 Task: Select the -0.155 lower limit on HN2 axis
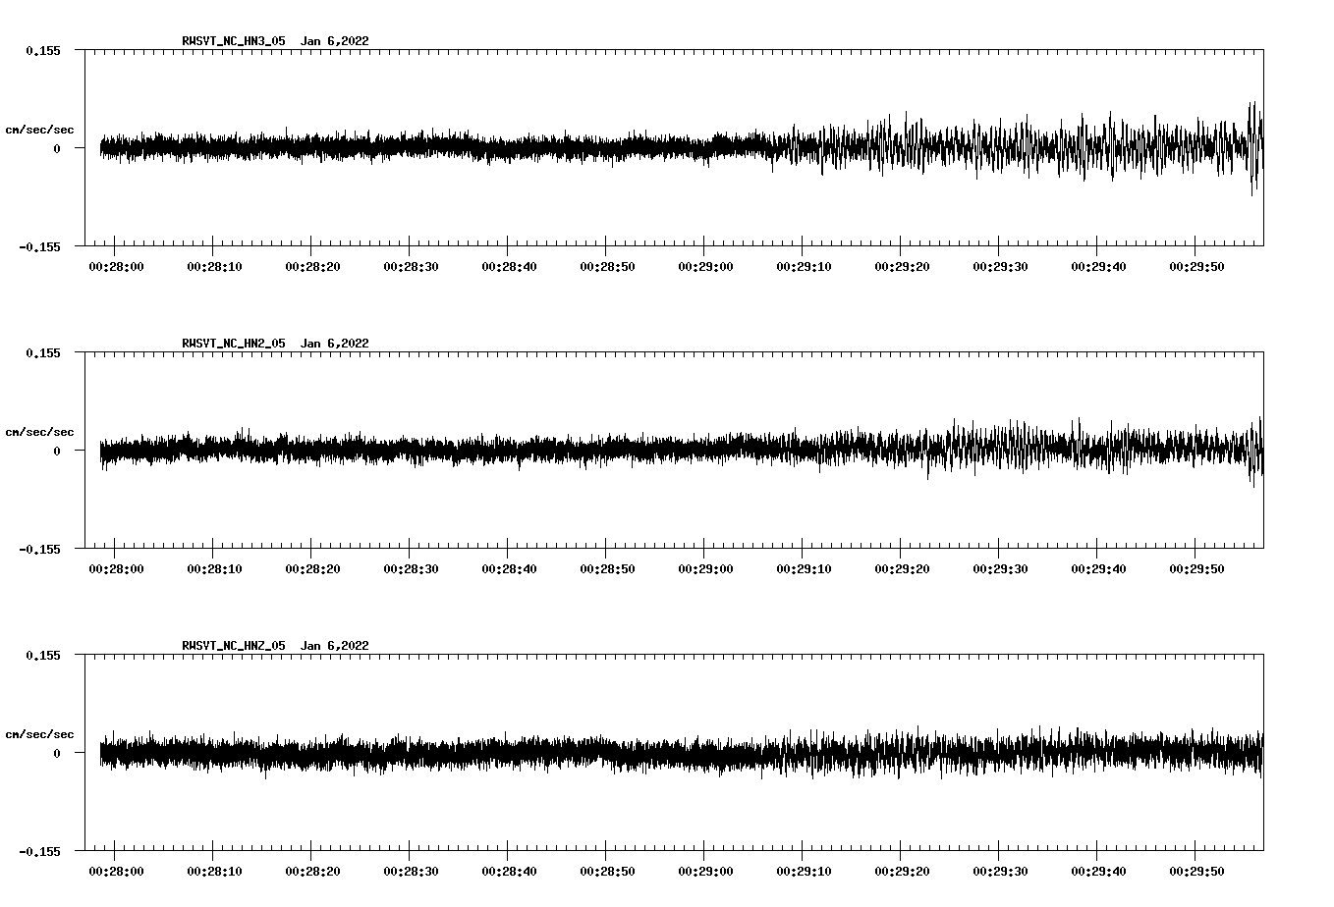coord(39,549)
